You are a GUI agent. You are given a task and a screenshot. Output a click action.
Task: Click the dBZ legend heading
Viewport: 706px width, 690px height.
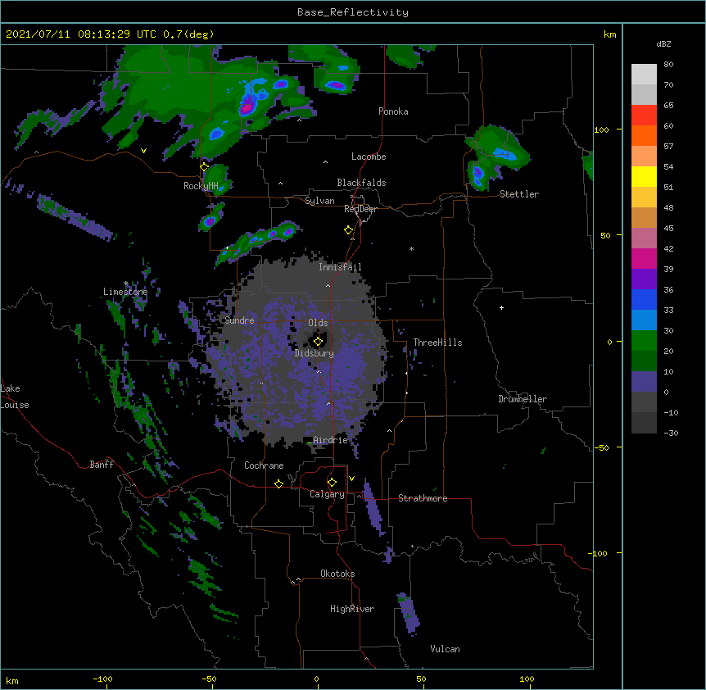coord(663,43)
